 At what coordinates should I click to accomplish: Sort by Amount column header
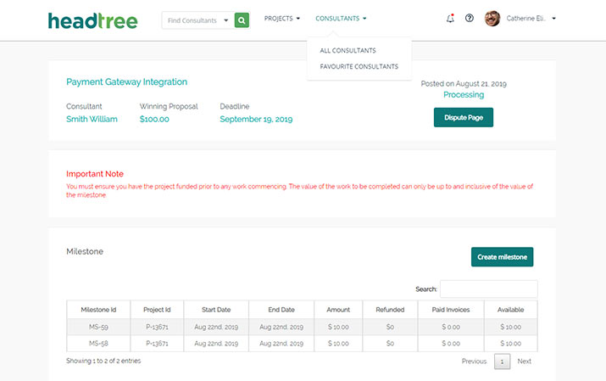click(x=338, y=310)
